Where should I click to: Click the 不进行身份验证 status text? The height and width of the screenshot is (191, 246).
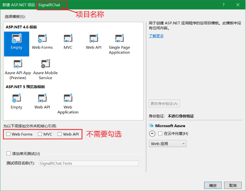click(x=181, y=116)
